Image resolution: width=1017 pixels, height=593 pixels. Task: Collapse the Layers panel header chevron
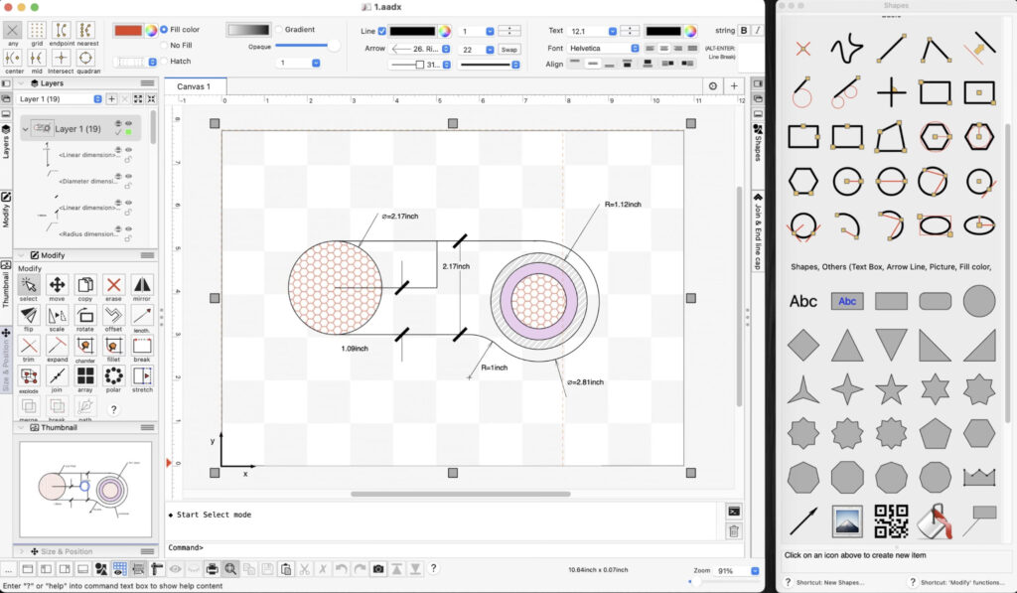point(21,83)
